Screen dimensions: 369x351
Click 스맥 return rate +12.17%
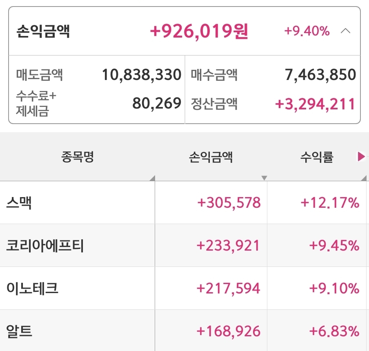tap(330, 202)
